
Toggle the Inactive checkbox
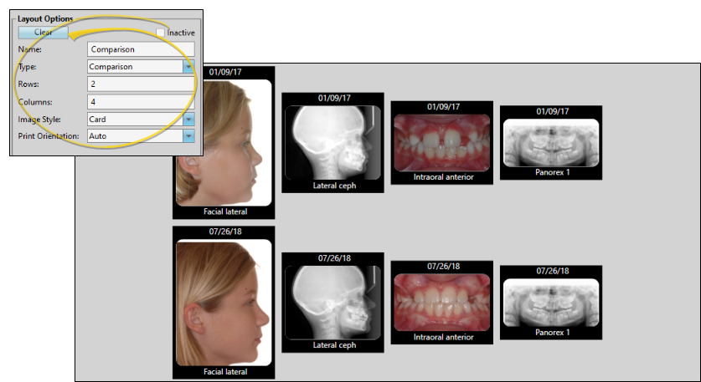point(160,33)
